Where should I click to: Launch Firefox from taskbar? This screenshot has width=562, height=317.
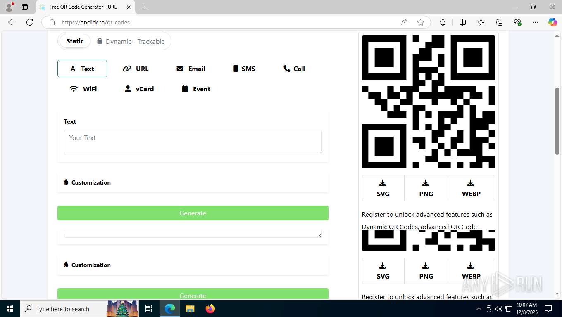(210, 309)
